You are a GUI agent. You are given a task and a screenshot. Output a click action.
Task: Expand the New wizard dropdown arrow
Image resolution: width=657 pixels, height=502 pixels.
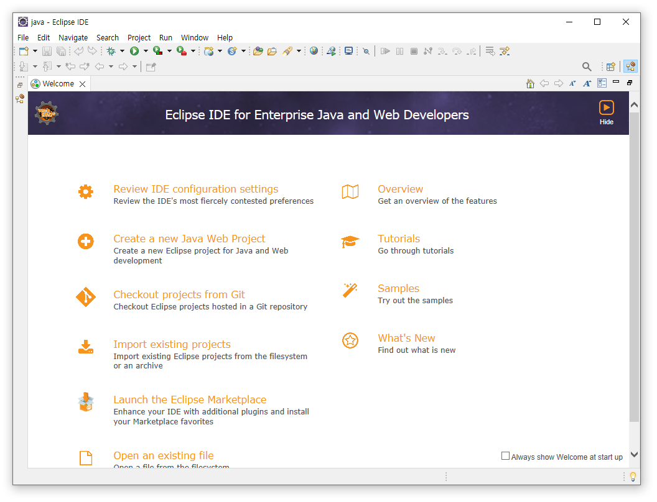pos(35,51)
